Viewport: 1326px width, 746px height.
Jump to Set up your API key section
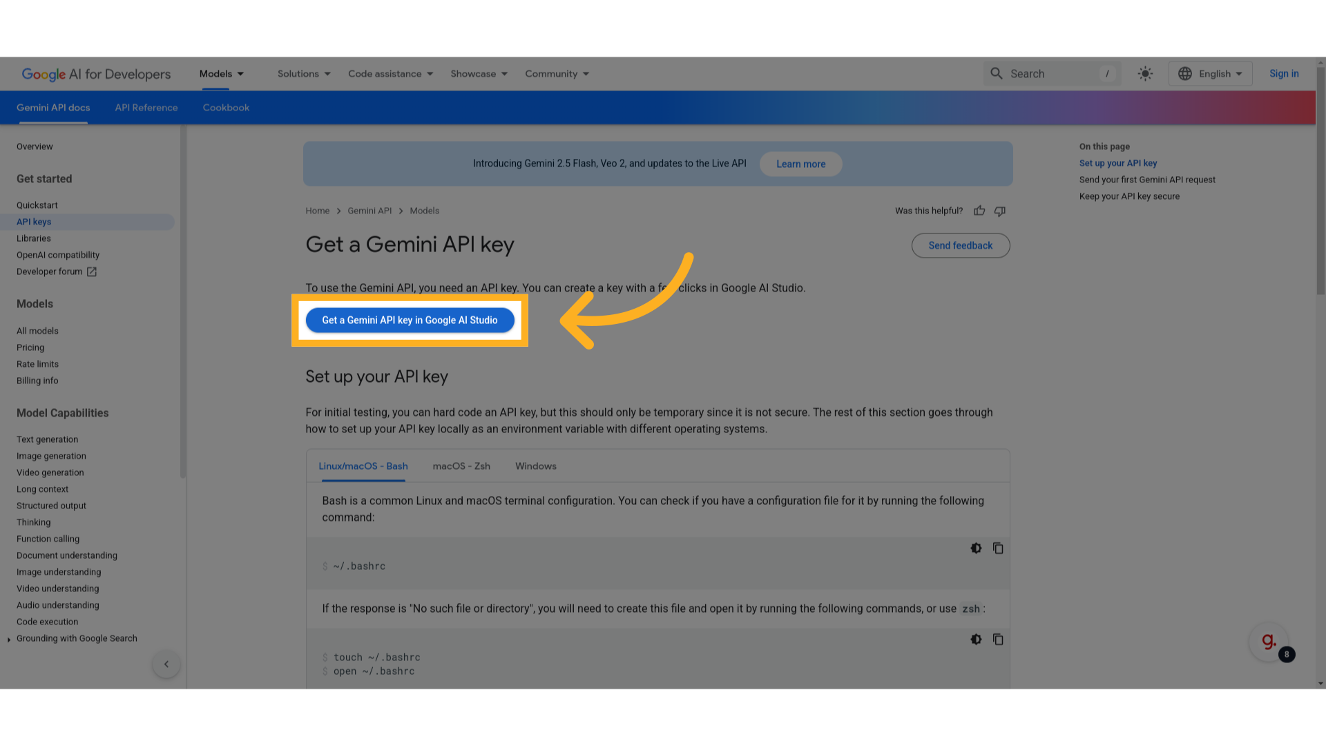coord(1117,163)
